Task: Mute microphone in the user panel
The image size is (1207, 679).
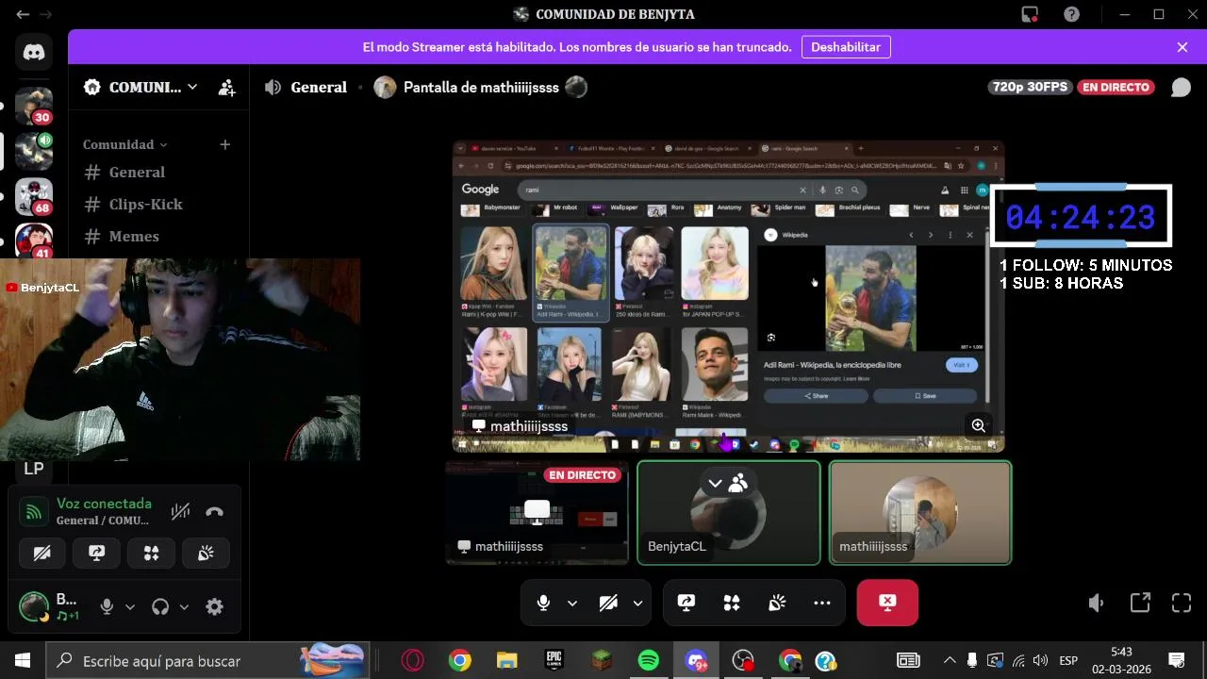Action: [x=107, y=607]
